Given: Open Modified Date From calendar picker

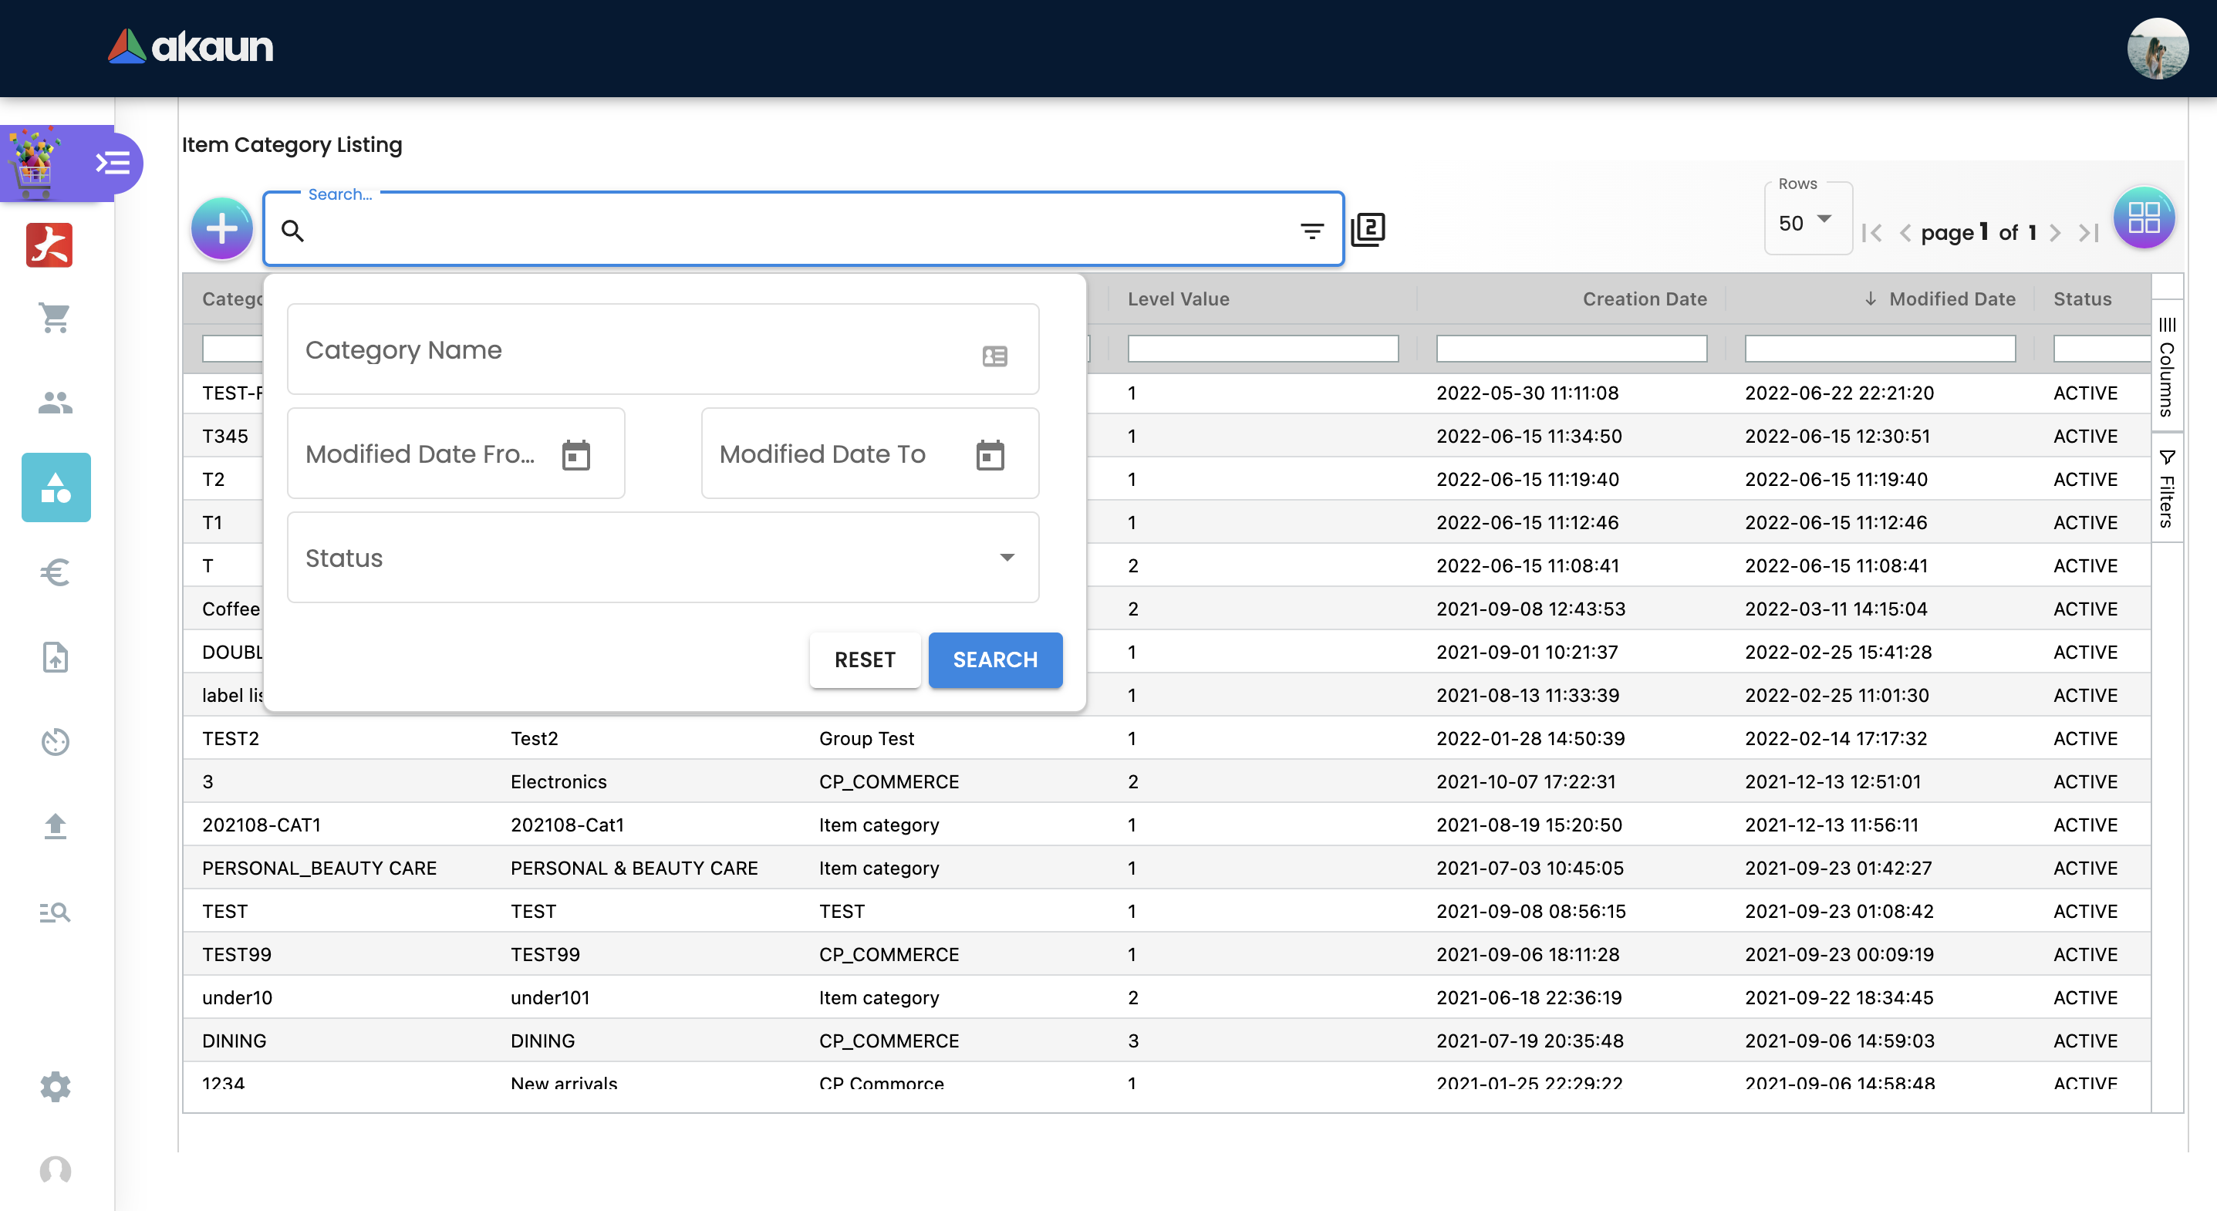Looking at the screenshot, I should (x=575, y=454).
